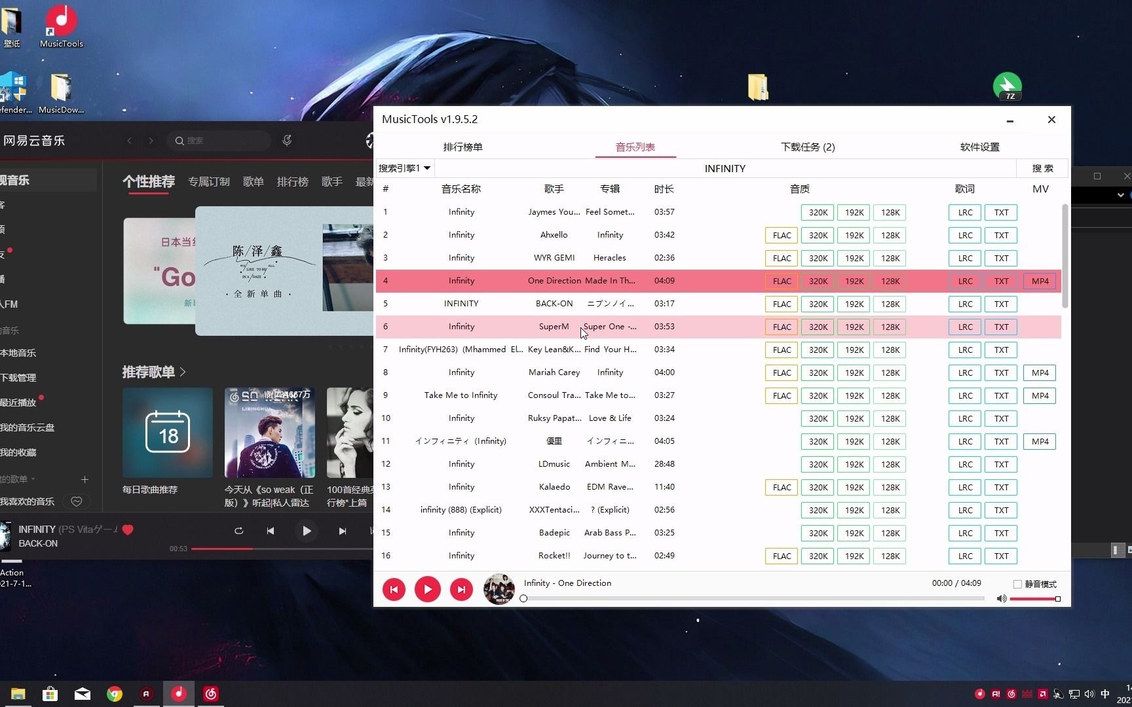The image size is (1132, 707).
Task: Click the 搜 索 button
Action: 1042,168
